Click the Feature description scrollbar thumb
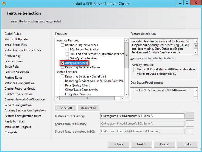 click(x=195, y=46)
